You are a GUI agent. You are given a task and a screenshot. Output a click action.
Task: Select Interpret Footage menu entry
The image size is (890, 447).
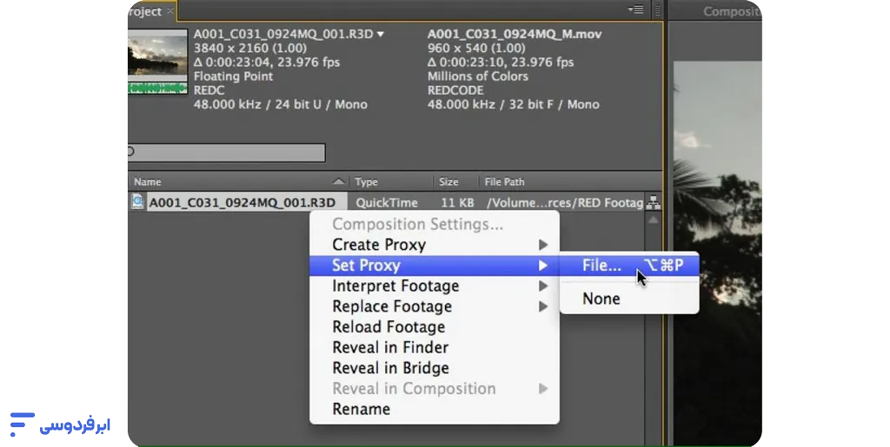(x=435, y=286)
